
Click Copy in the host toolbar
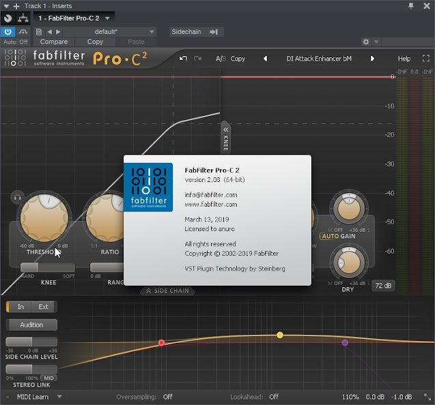coord(95,42)
